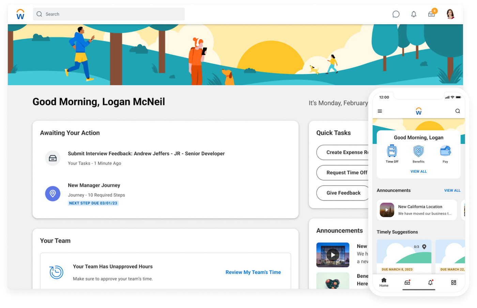Click the Review My Team's Time link
The image size is (477, 308).
point(253,272)
